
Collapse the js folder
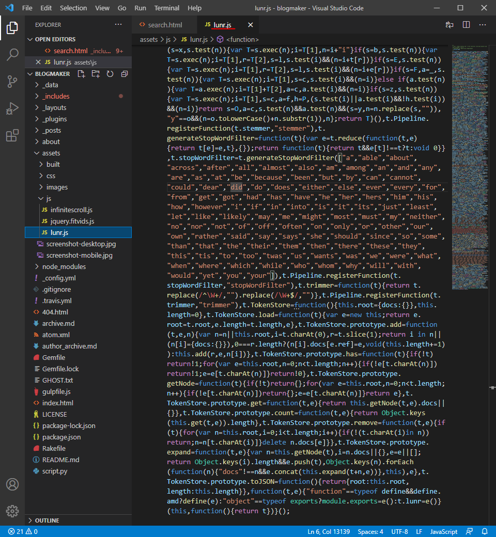pyautogui.click(x=78, y=198)
